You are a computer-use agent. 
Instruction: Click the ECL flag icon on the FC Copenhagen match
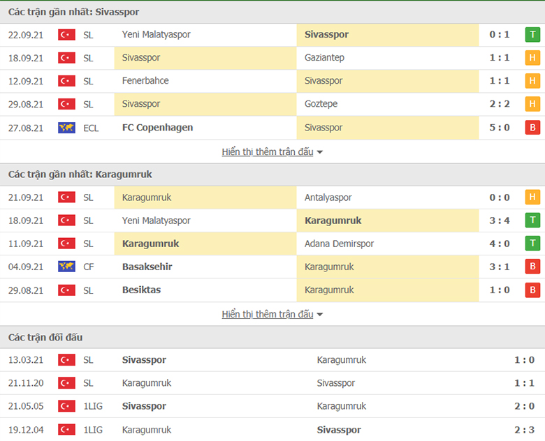(66, 128)
